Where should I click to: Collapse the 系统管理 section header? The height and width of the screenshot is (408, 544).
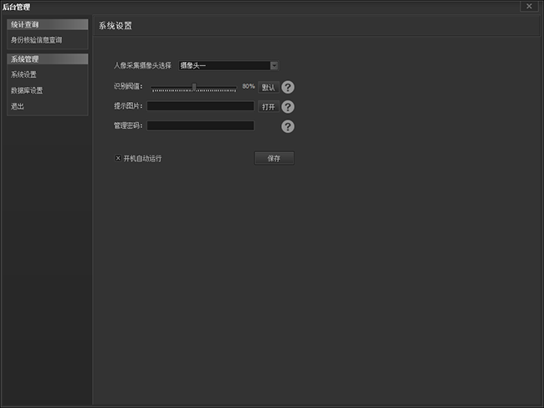pos(47,59)
